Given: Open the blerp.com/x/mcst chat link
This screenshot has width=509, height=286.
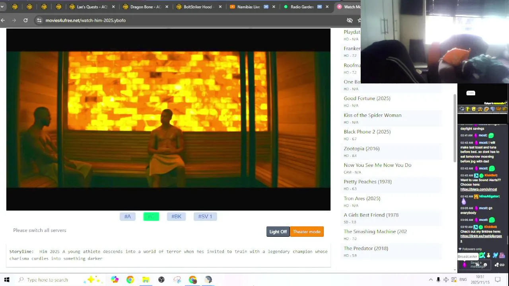Looking at the screenshot, I should (479, 189).
